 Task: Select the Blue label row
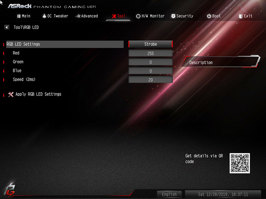(x=17, y=70)
